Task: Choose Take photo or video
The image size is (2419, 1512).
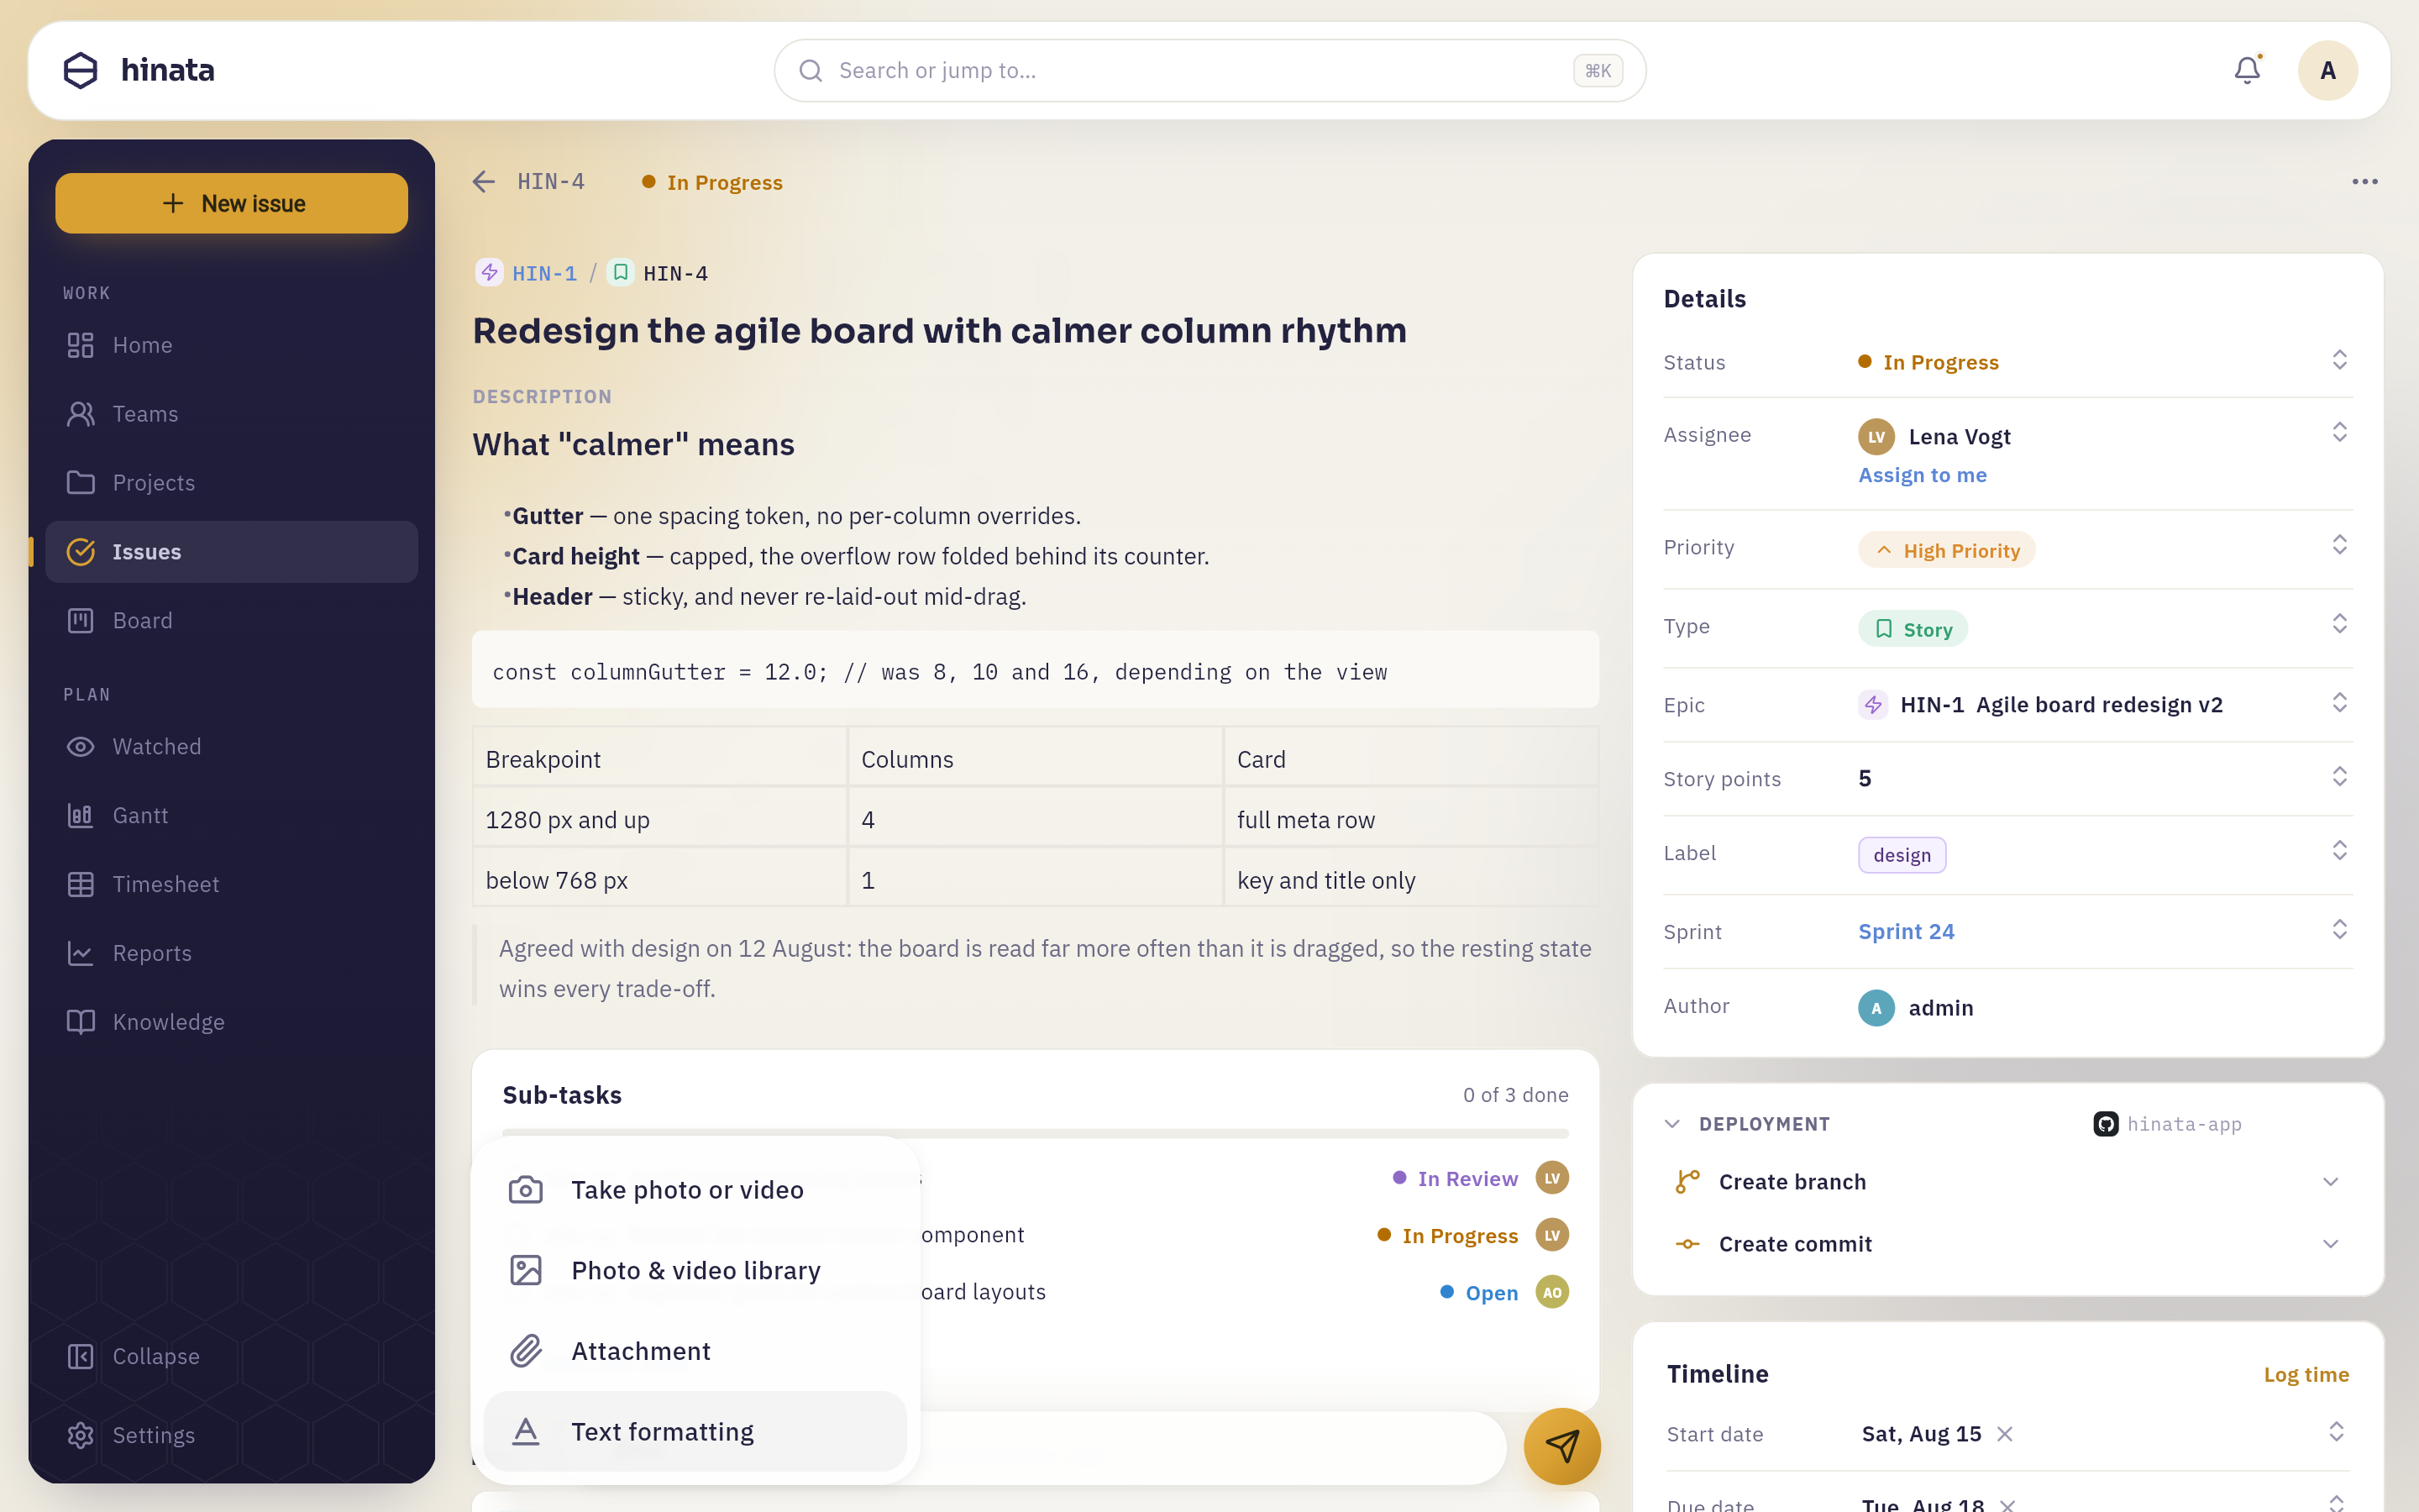Action: click(695, 1190)
